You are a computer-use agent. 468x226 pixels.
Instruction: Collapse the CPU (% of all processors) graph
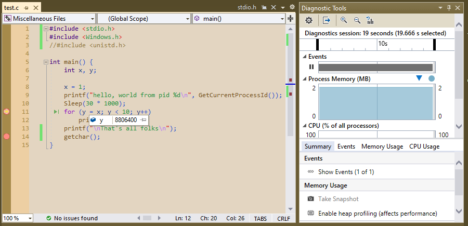point(304,126)
